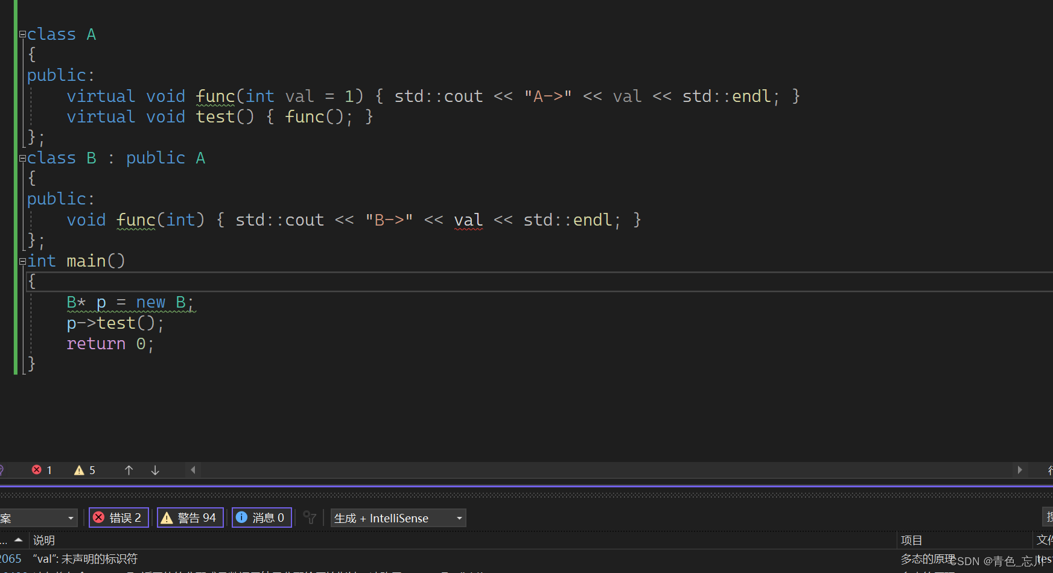Open the 生成 + IntelliSense dropdown

pos(398,518)
